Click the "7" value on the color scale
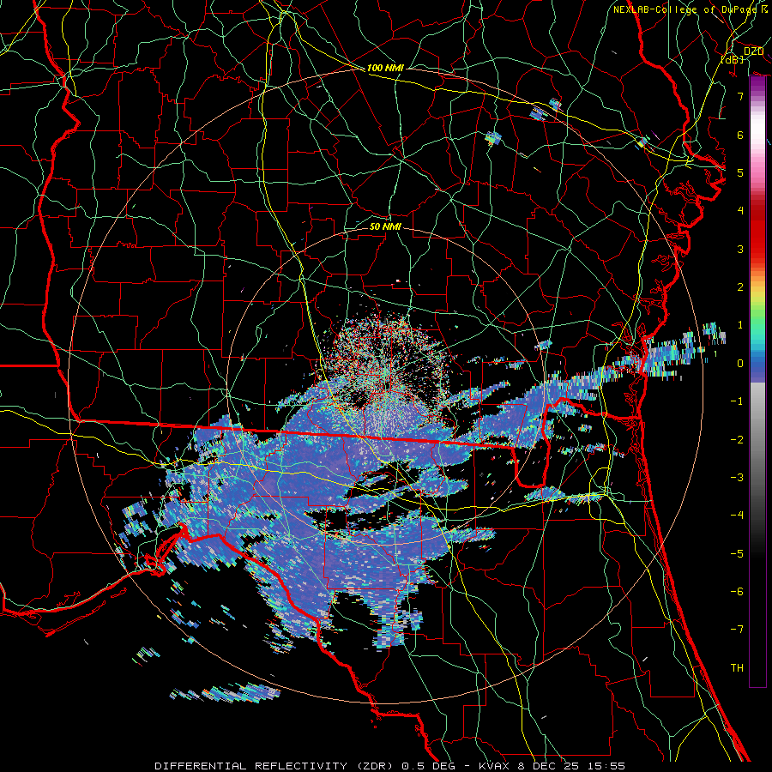The width and height of the screenshot is (772, 772). (x=740, y=96)
